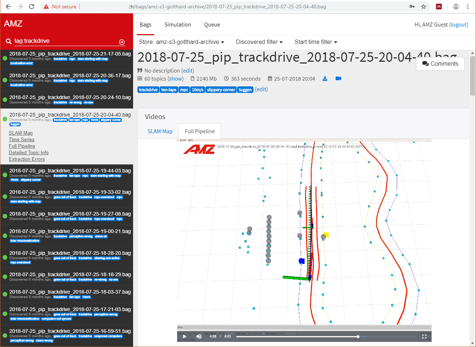Click the logout link

[x=459, y=25]
